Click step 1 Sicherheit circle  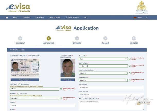pyautogui.click(x=20, y=38)
